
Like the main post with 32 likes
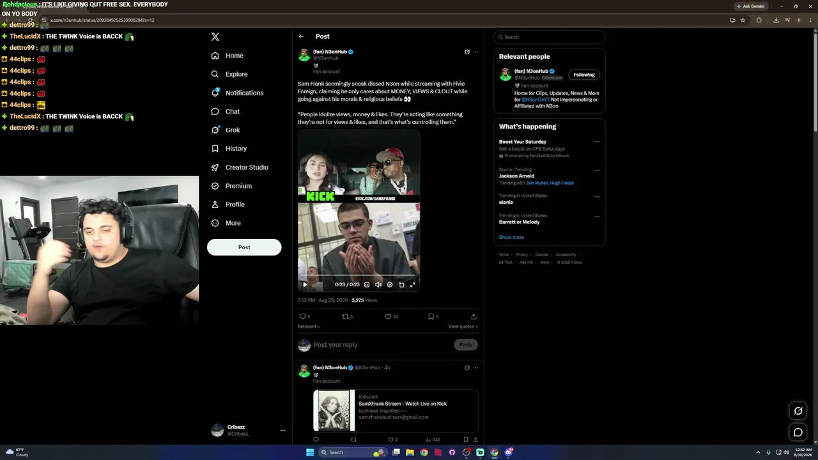point(388,316)
